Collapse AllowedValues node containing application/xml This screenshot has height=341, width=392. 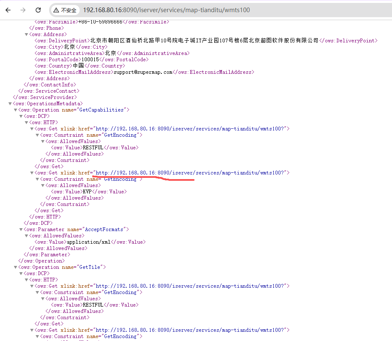pos(27,236)
